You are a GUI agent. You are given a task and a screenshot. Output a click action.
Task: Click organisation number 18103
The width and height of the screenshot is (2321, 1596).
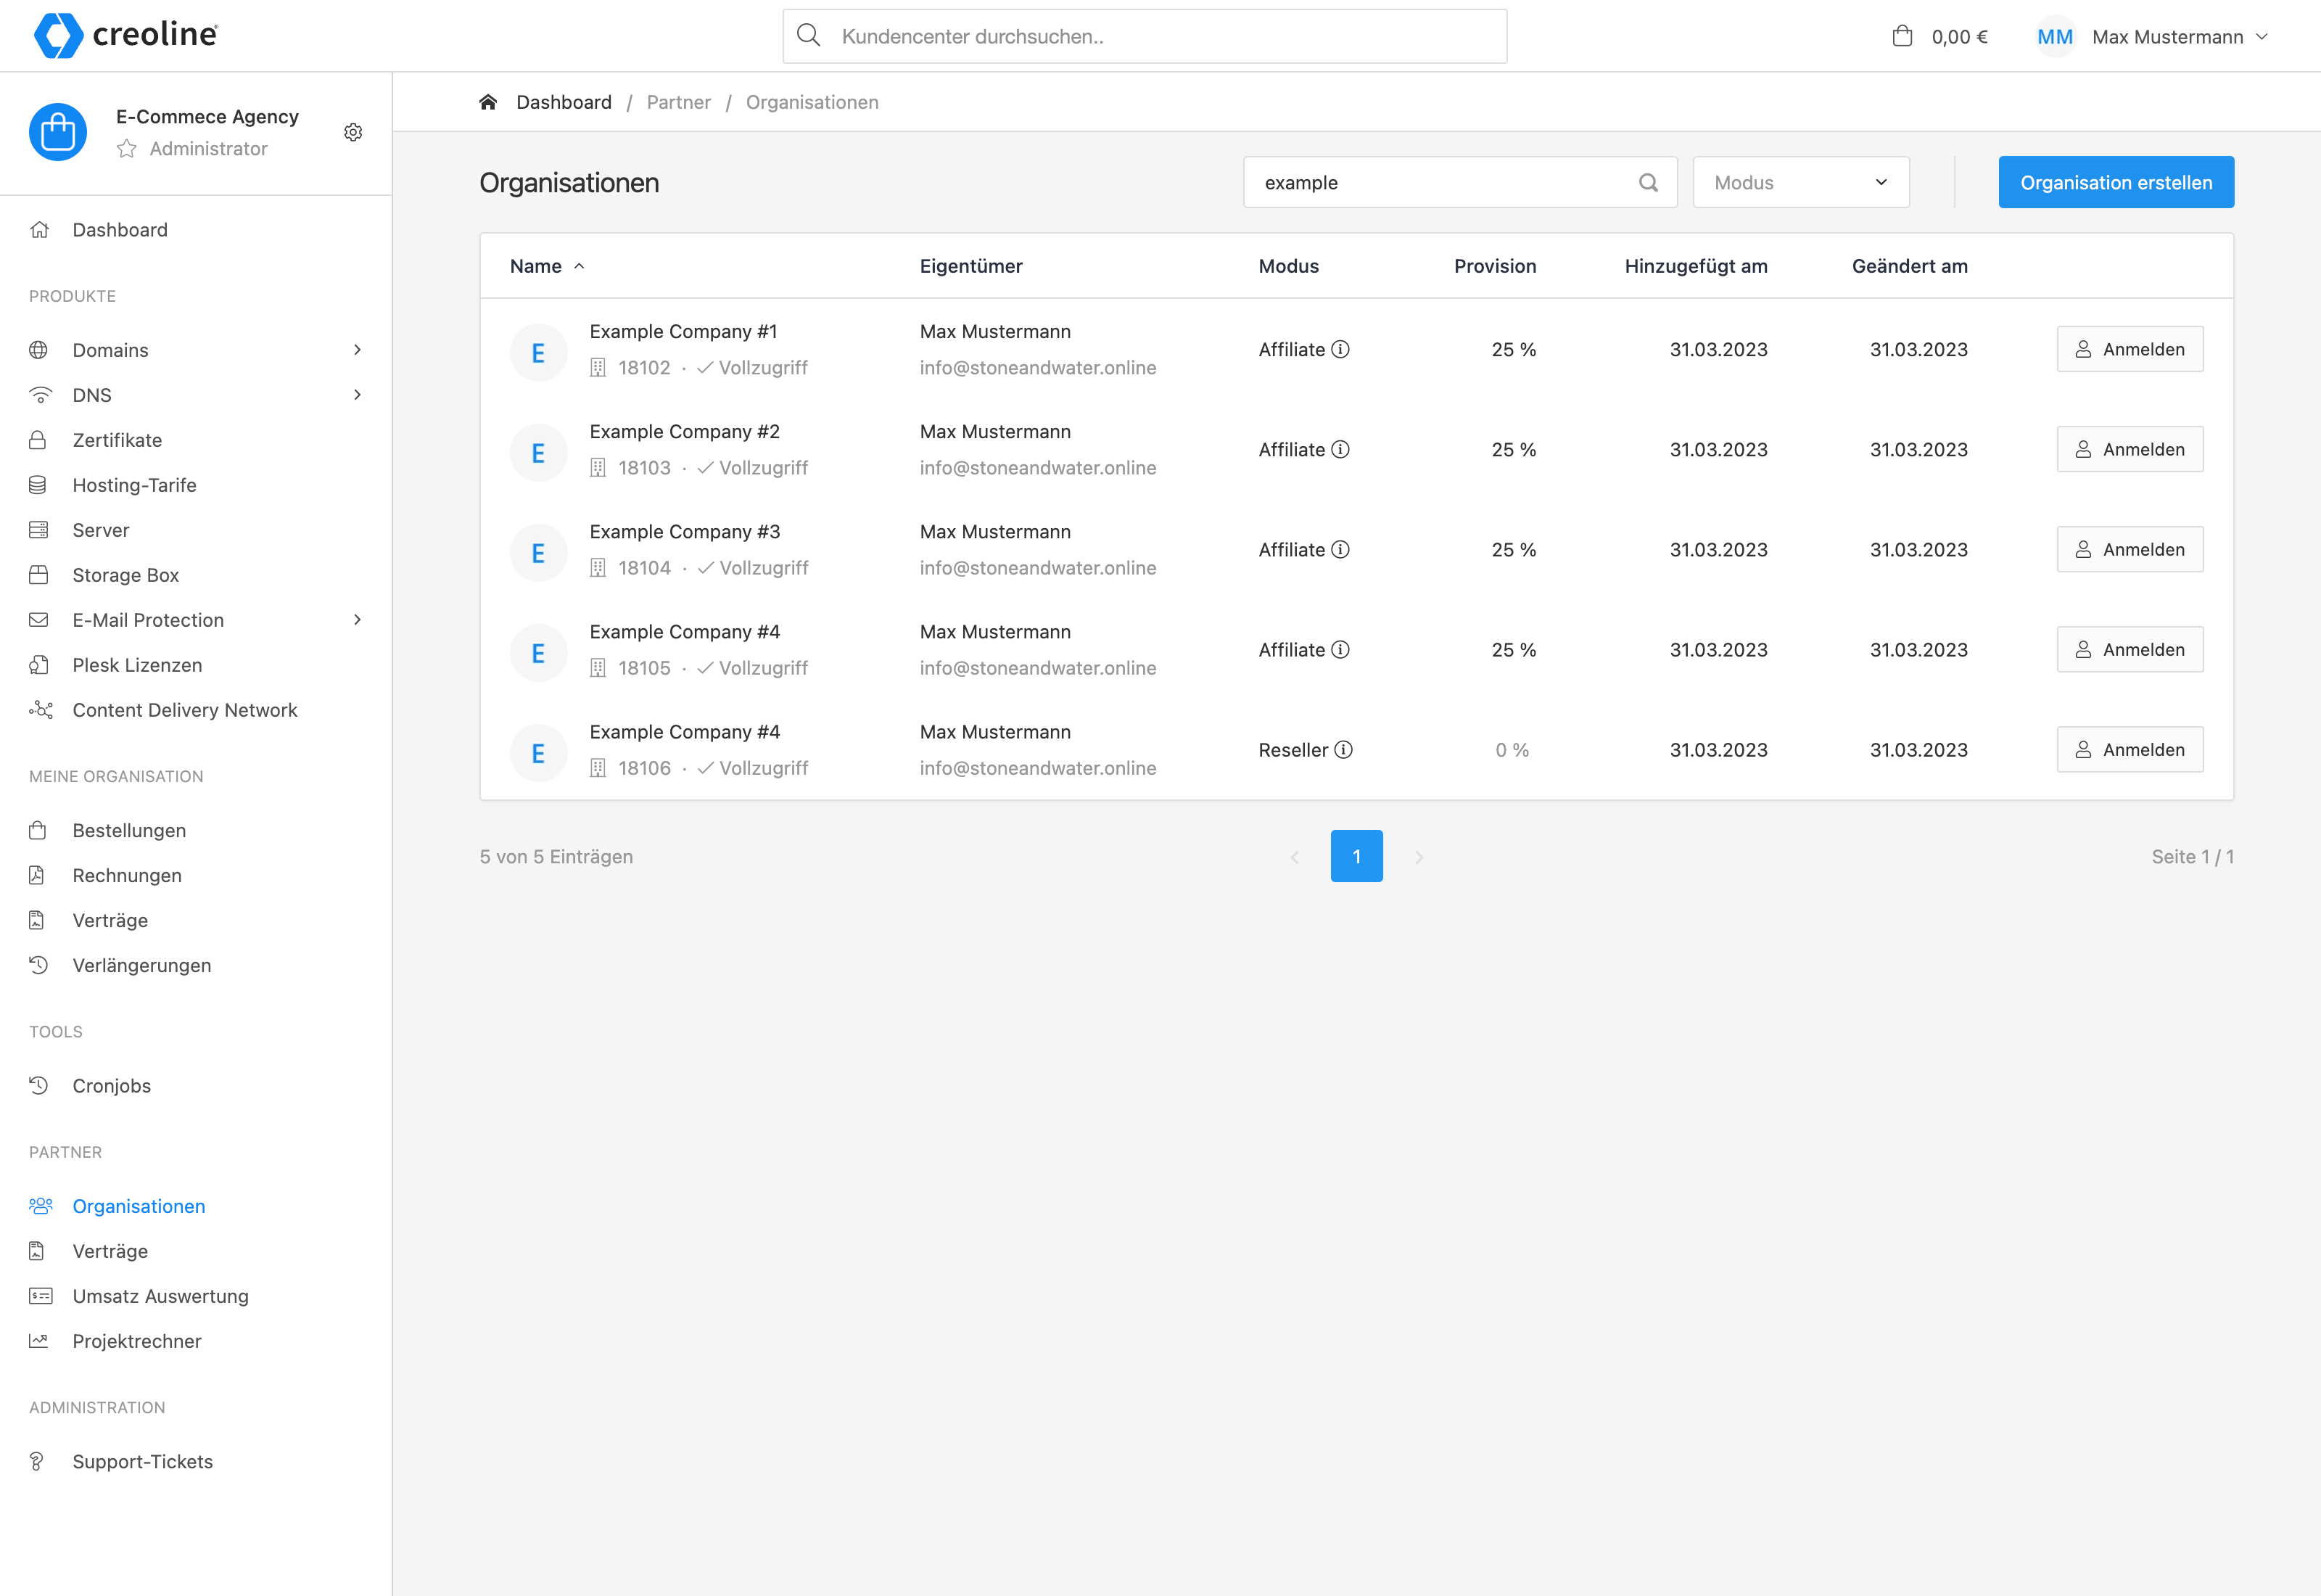[x=645, y=468]
